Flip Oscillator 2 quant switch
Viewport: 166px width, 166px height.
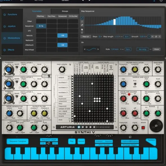point(17,81)
